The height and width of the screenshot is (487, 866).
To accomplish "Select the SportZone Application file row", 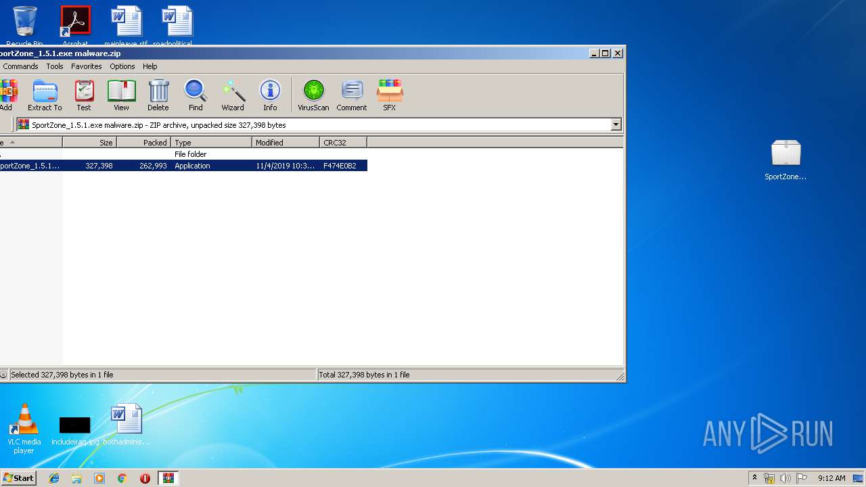I will (x=183, y=166).
